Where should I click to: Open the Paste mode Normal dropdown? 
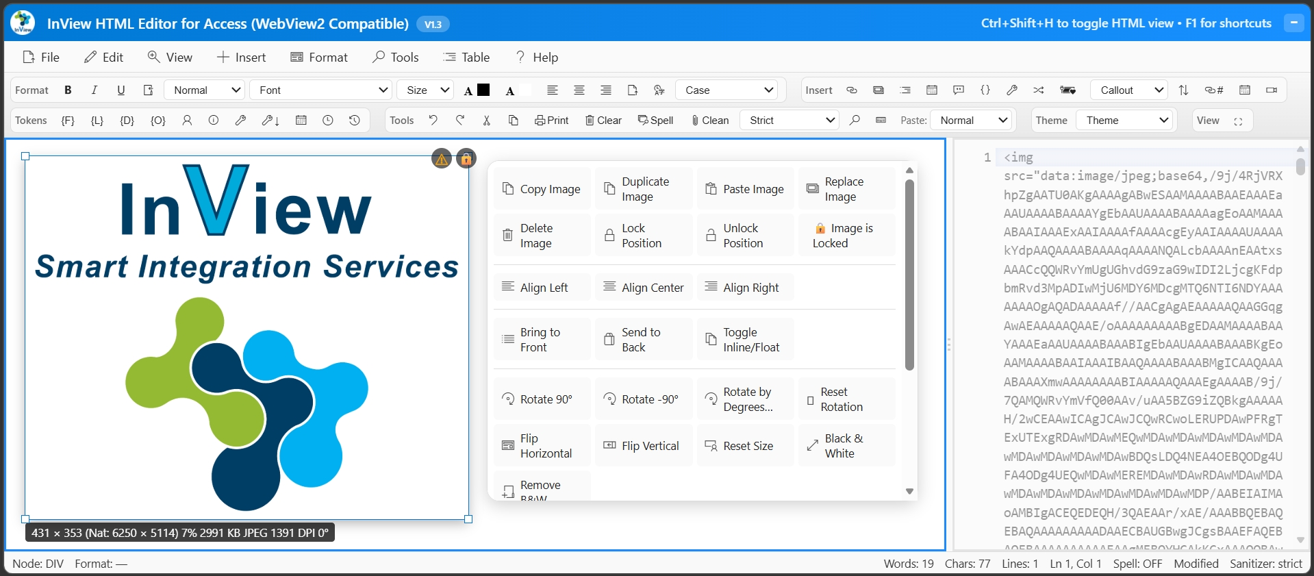(x=971, y=121)
